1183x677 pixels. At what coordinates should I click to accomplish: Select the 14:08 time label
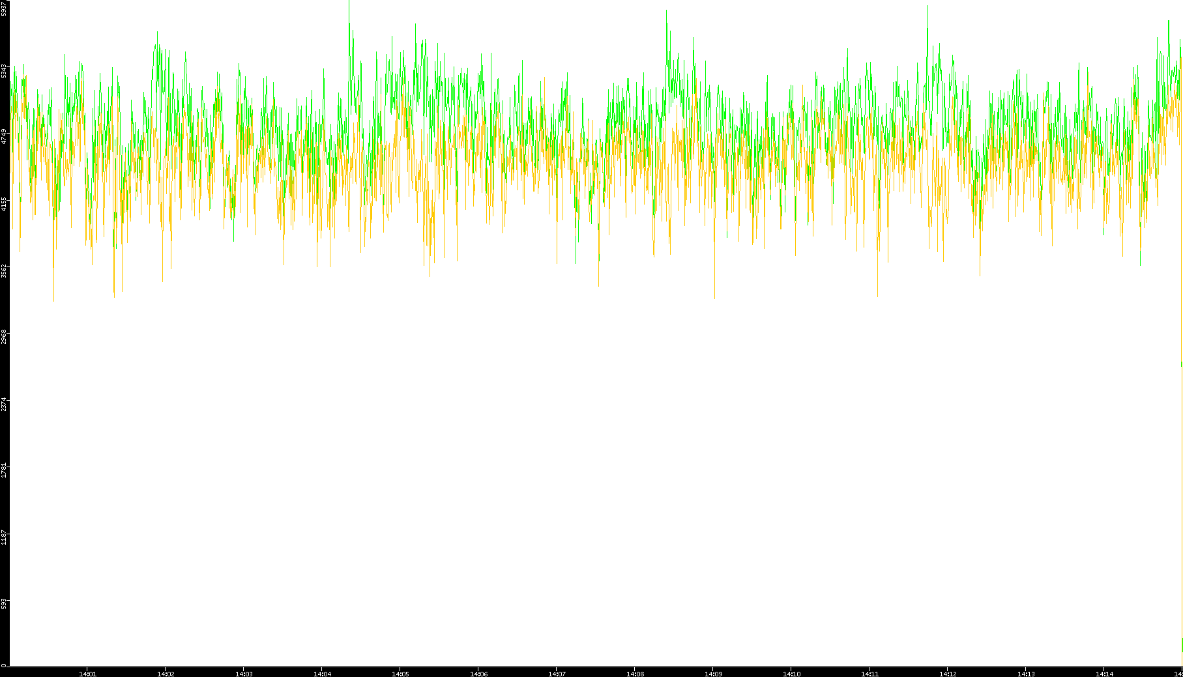635,674
